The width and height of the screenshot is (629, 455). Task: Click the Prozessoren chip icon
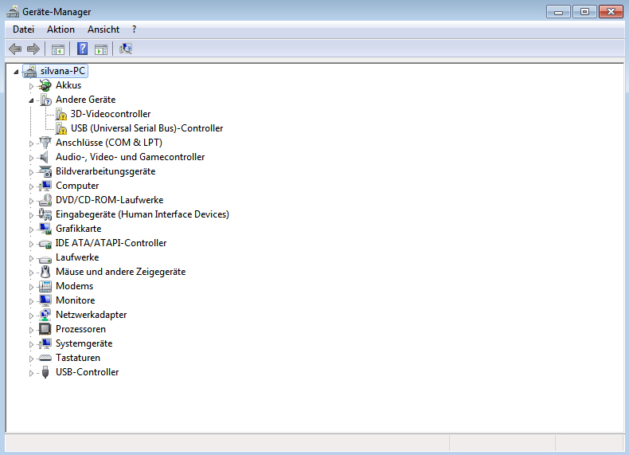45,329
